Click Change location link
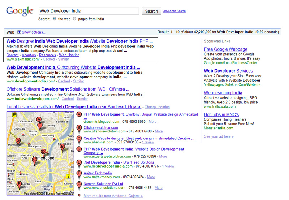The height and width of the screenshot is (200, 289). pos(157,107)
